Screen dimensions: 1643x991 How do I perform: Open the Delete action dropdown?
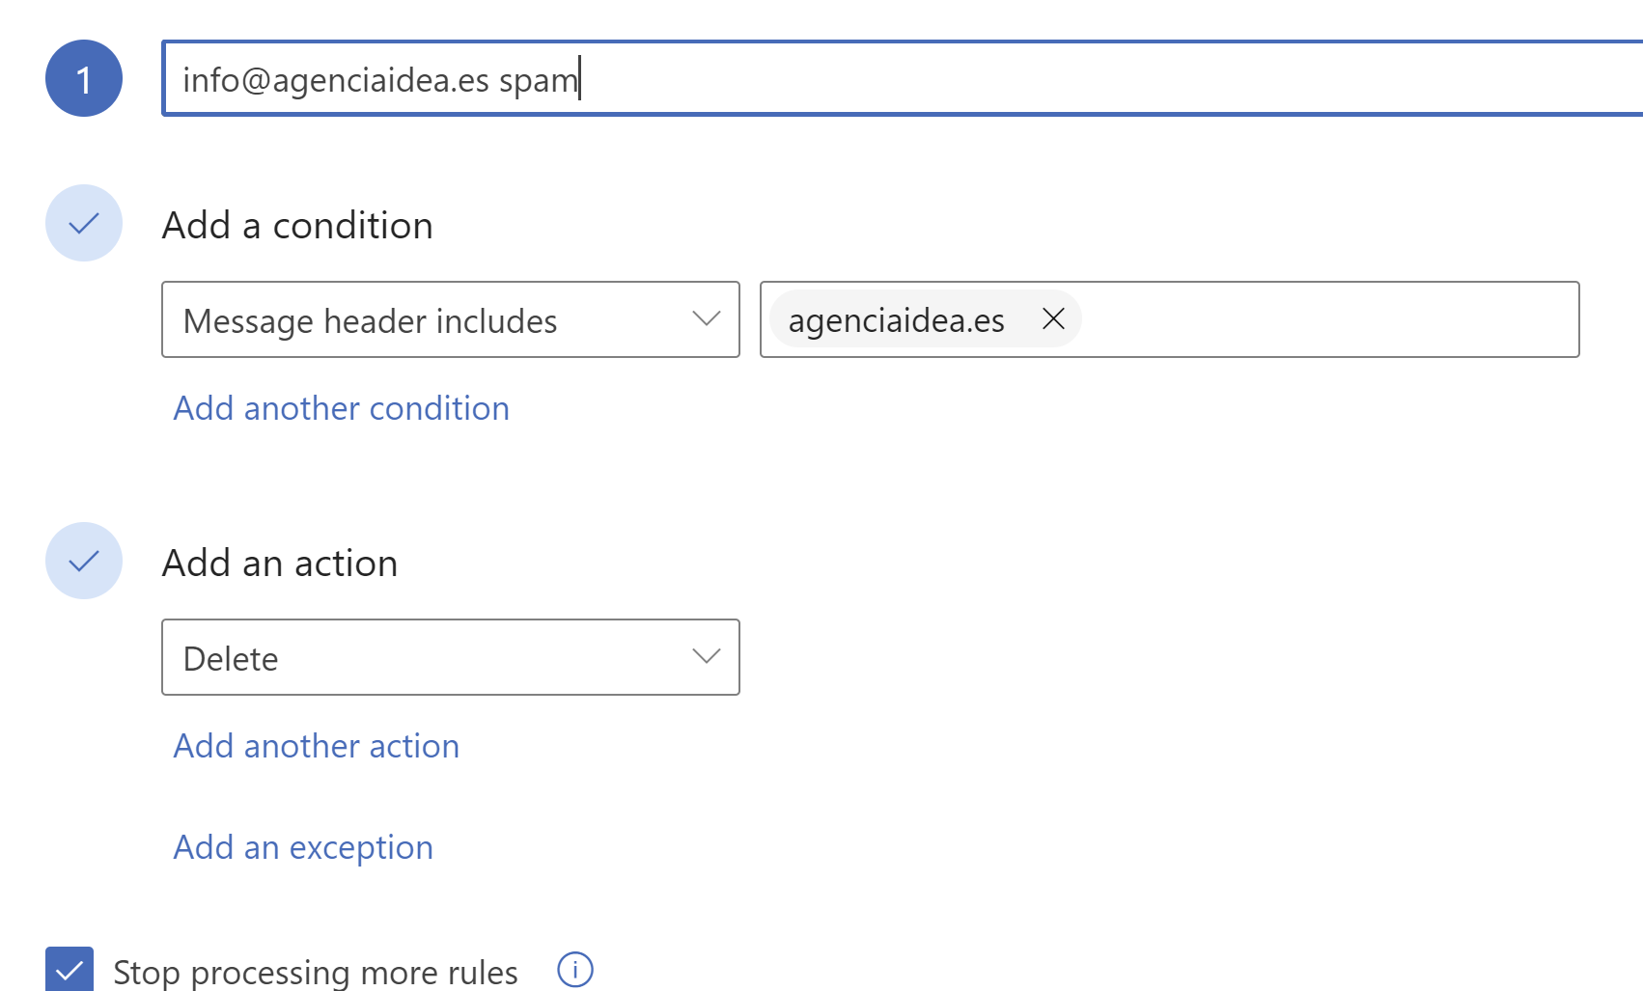click(x=451, y=657)
